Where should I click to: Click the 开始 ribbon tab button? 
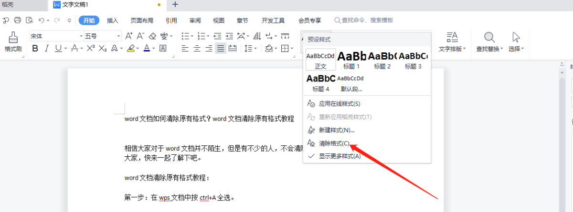coord(89,20)
